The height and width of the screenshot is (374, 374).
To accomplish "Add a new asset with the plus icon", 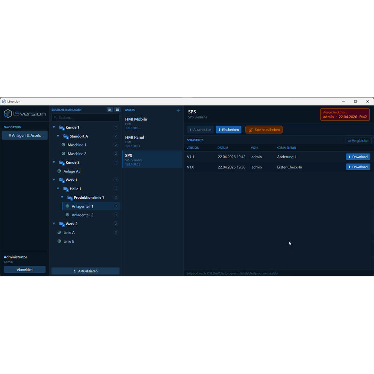I will pyautogui.click(x=178, y=110).
